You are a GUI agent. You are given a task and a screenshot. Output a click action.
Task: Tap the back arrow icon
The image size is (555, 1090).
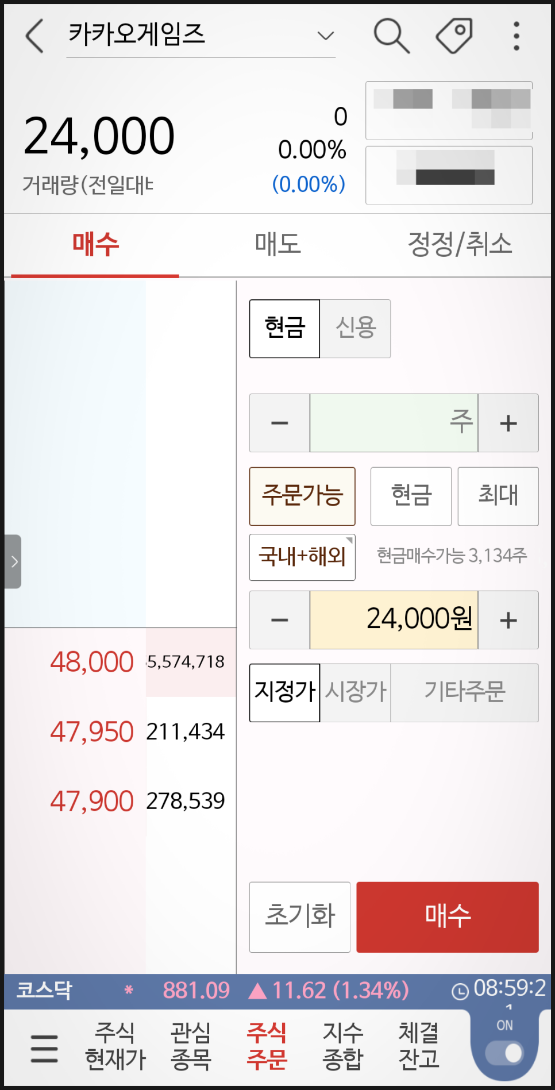click(34, 36)
